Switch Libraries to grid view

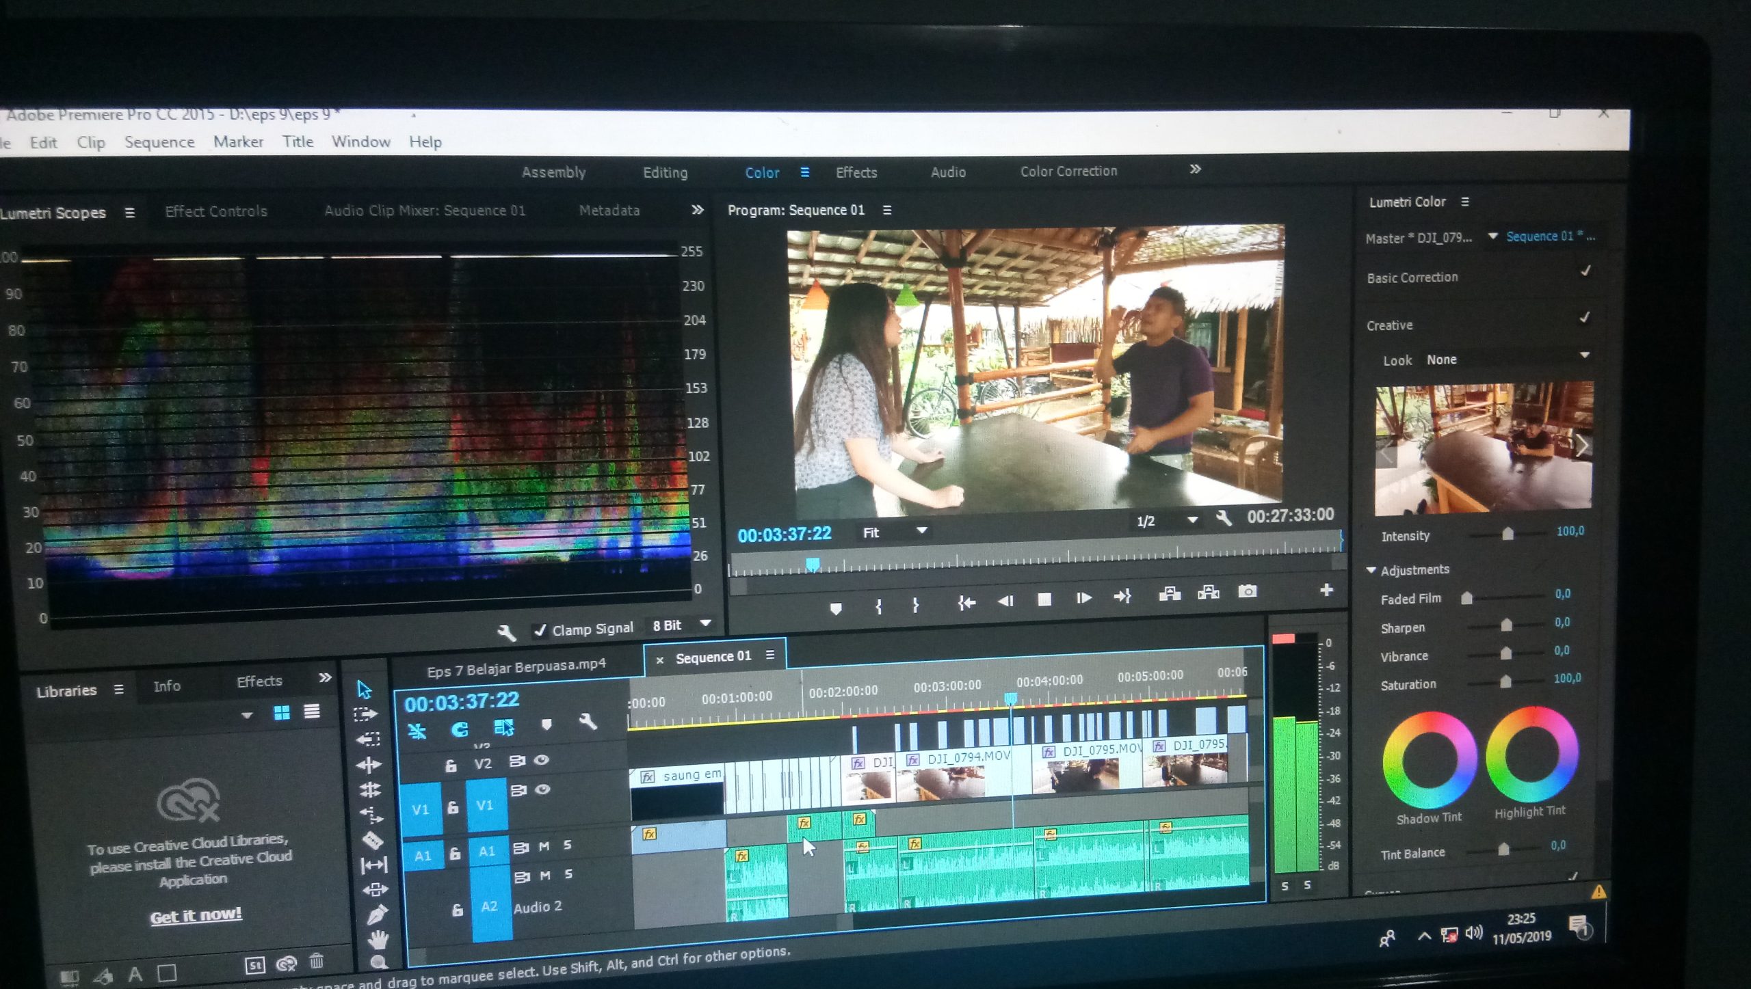coord(282,713)
